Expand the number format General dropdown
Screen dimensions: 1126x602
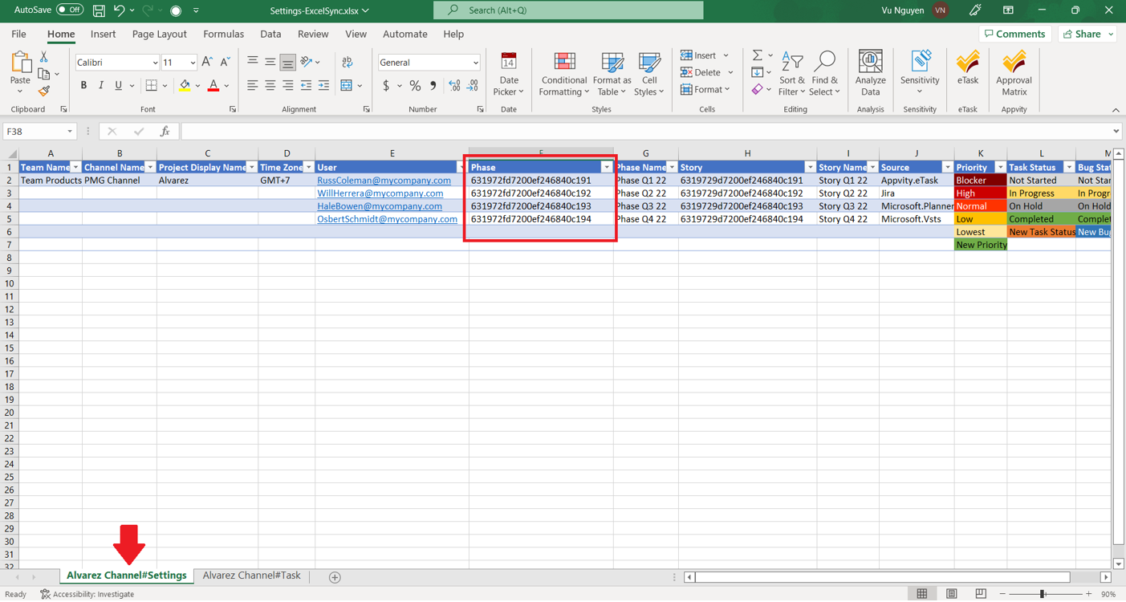tap(475, 63)
